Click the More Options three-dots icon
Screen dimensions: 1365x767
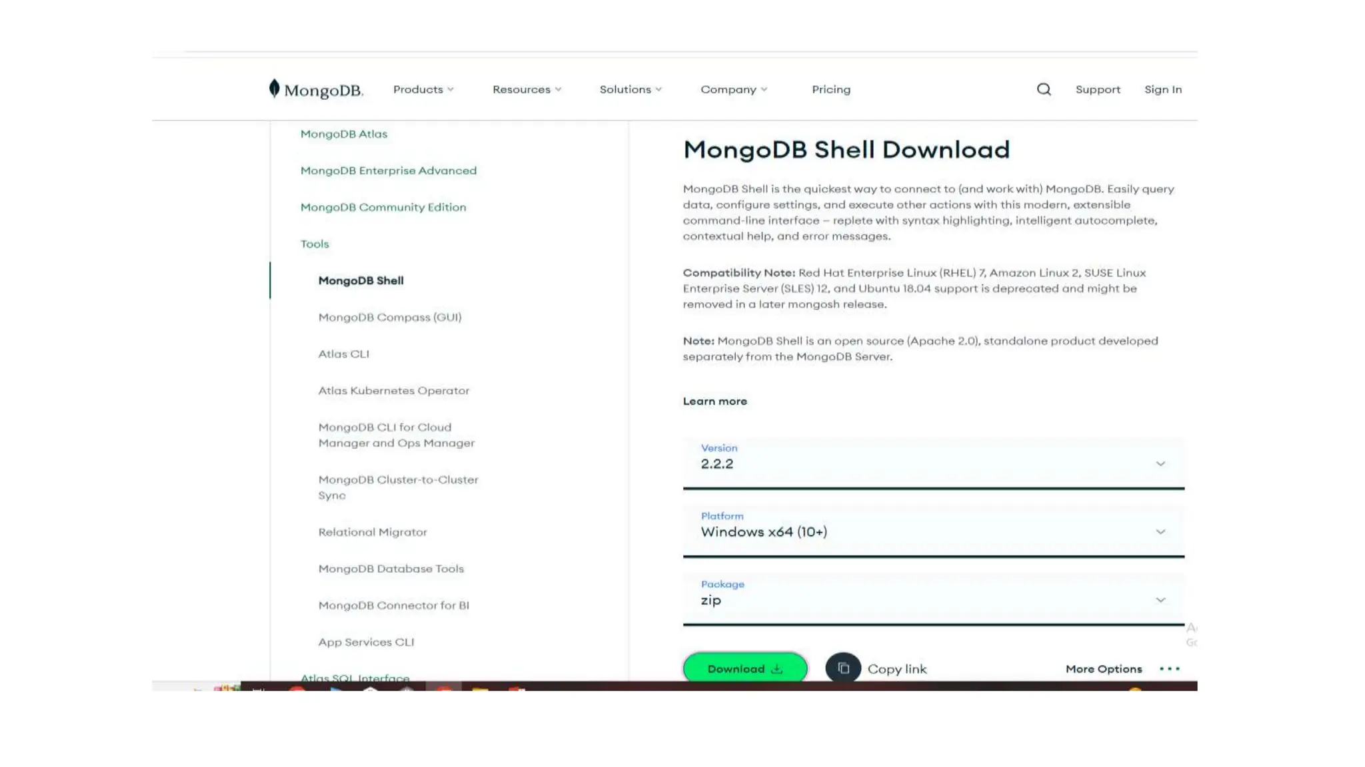pyautogui.click(x=1169, y=668)
